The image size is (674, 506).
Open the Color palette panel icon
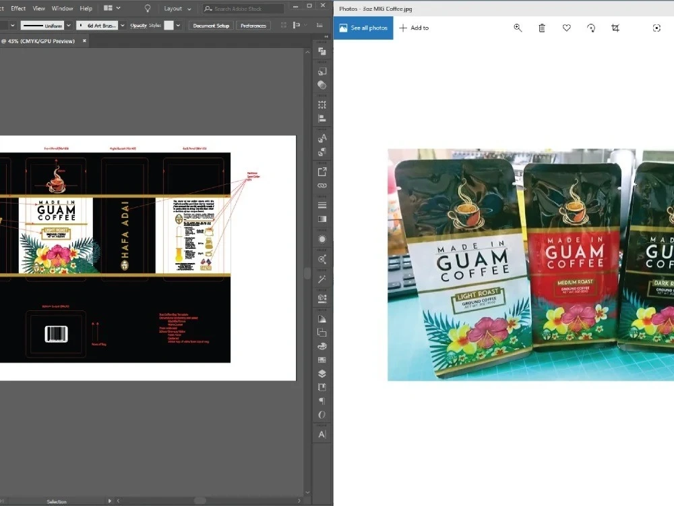click(322, 346)
